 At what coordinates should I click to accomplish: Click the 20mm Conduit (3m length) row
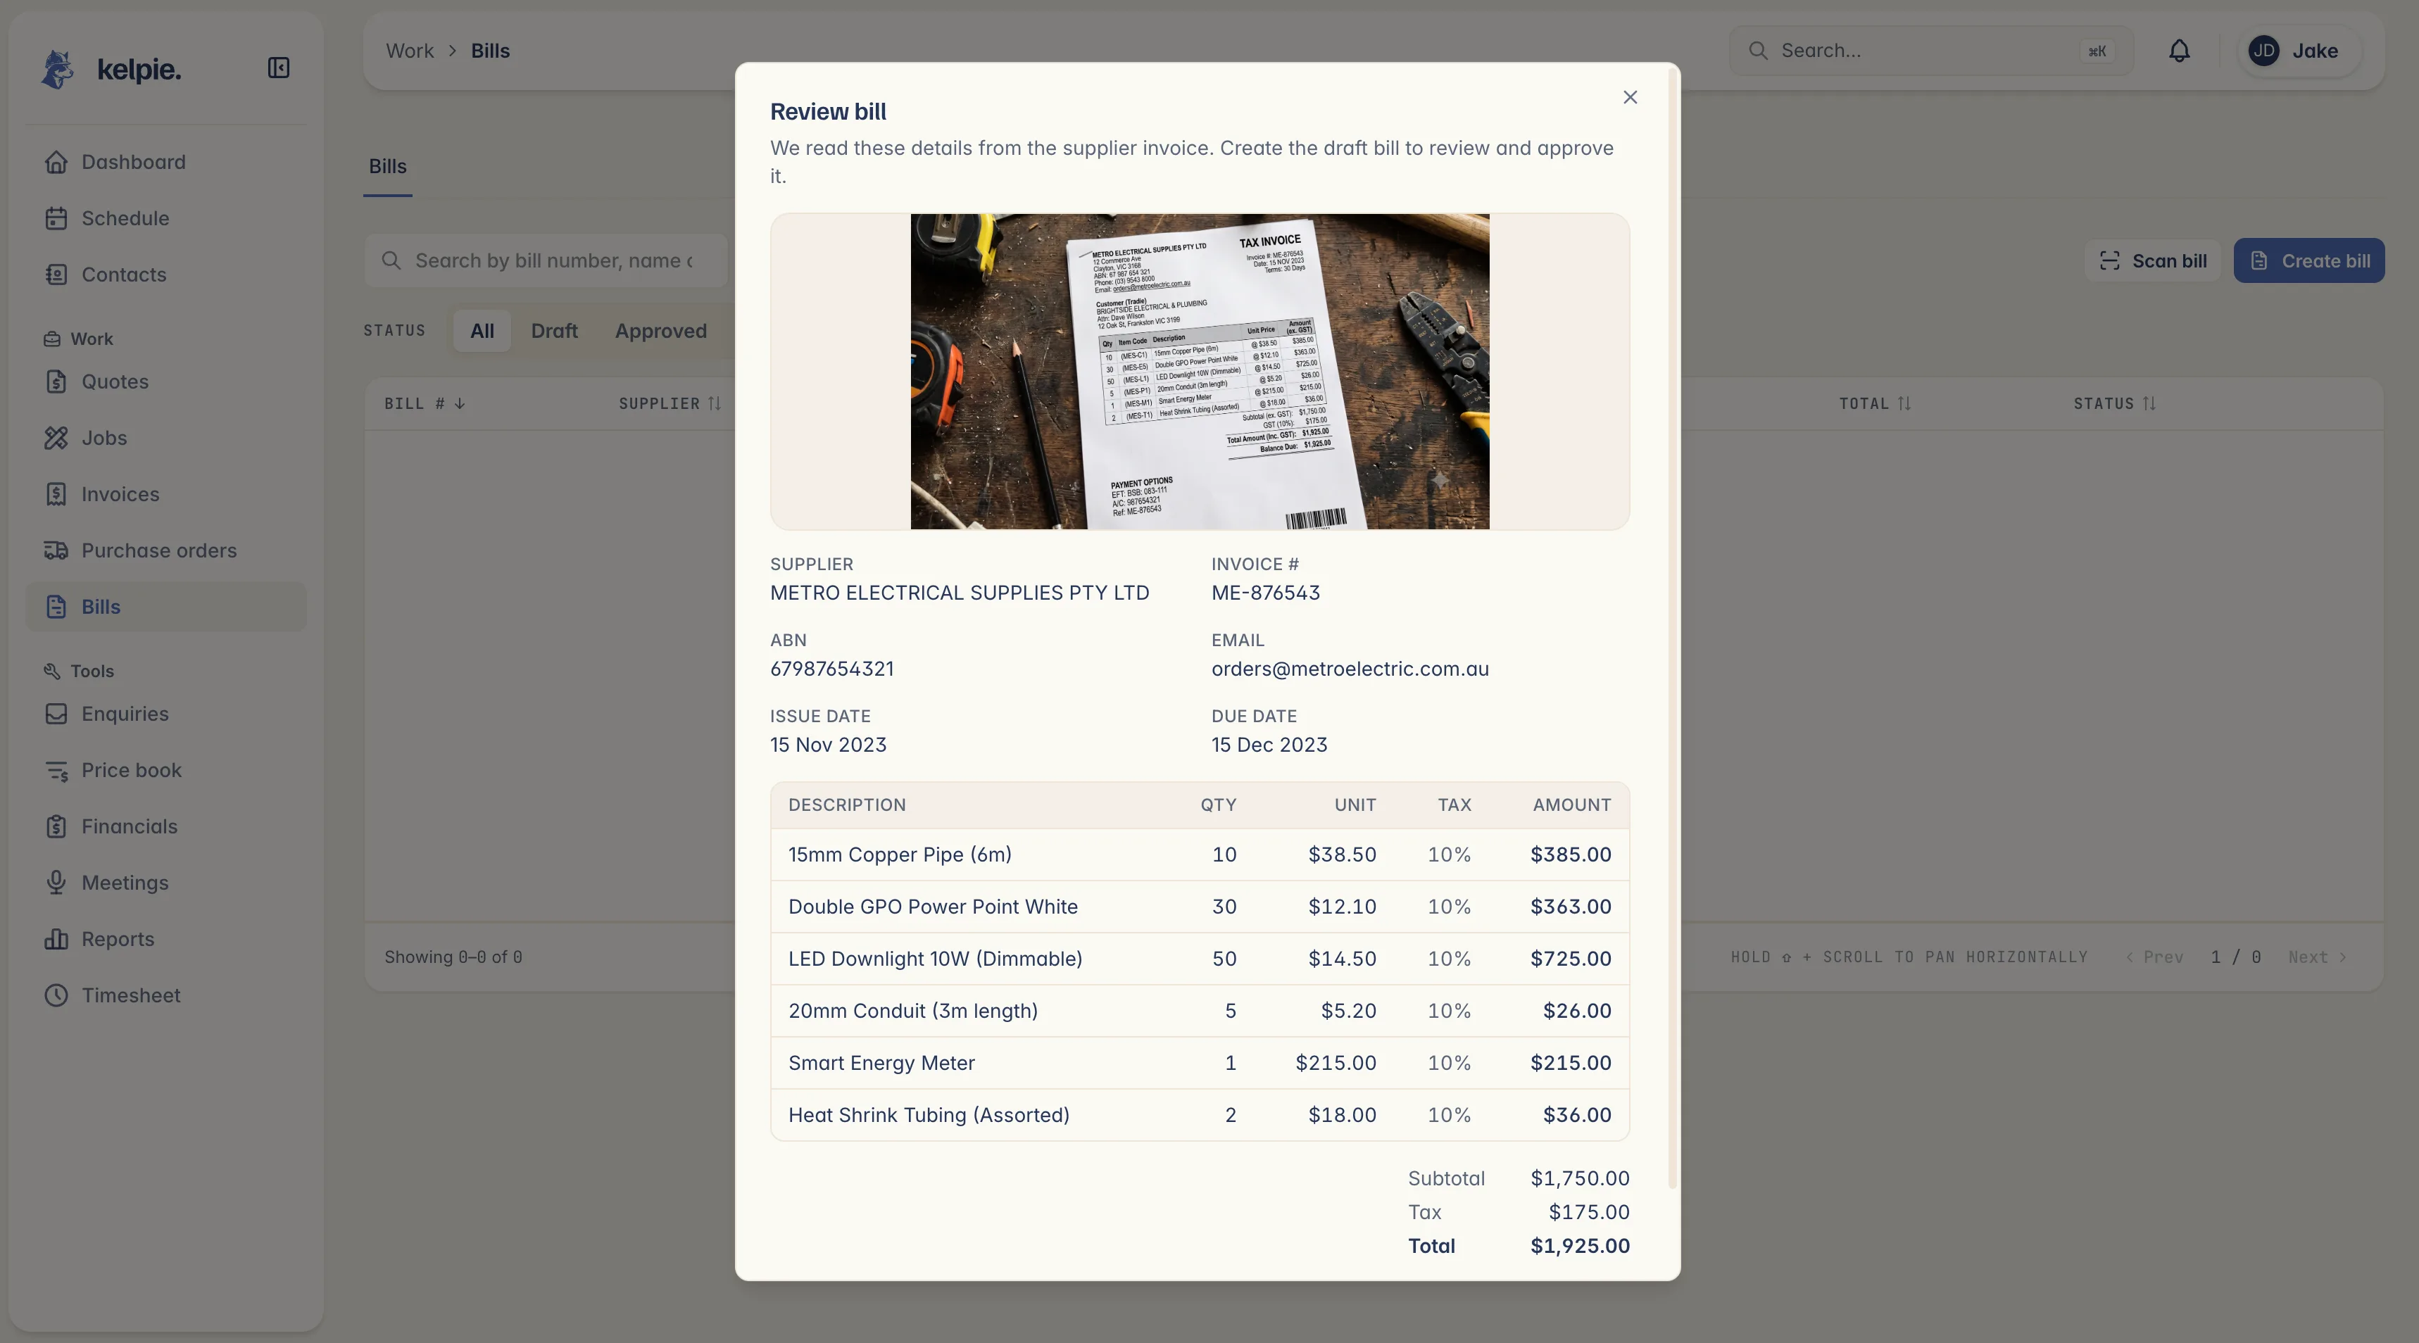click(1199, 1011)
